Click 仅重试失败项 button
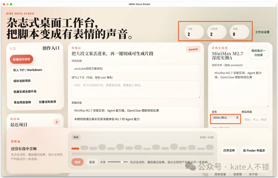Viewport: 278px width, 178px height. tap(47, 102)
